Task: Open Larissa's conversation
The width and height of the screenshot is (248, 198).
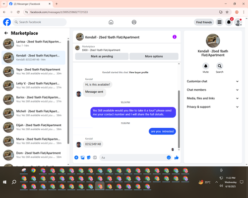Action: pos(33,44)
